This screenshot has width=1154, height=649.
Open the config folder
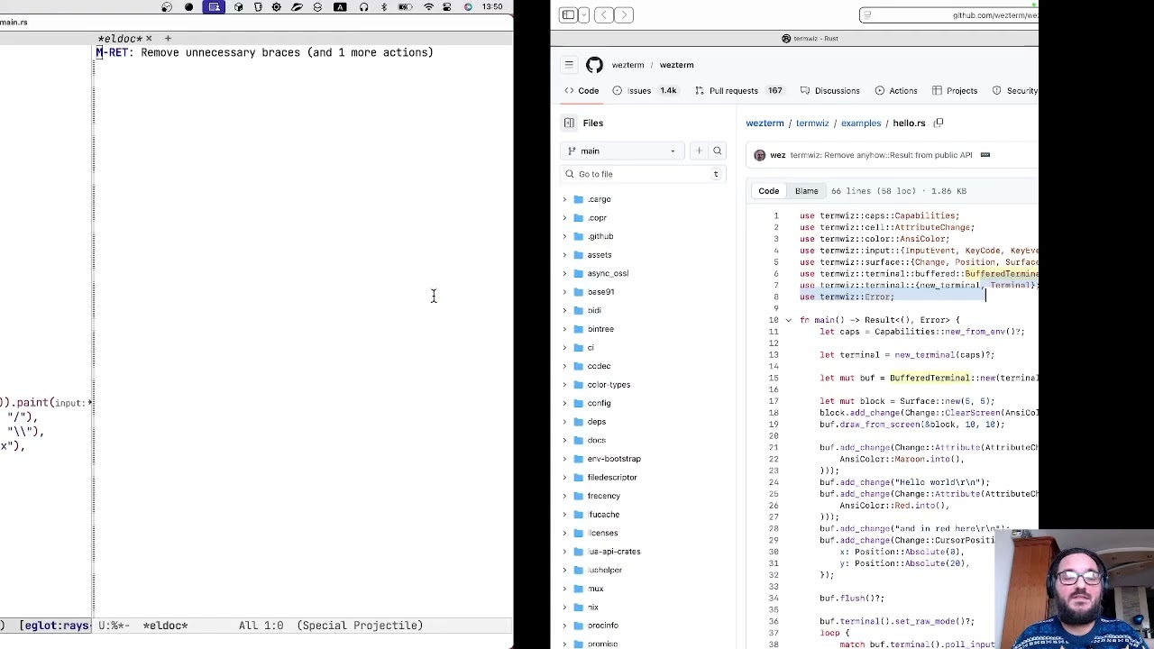[599, 403]
